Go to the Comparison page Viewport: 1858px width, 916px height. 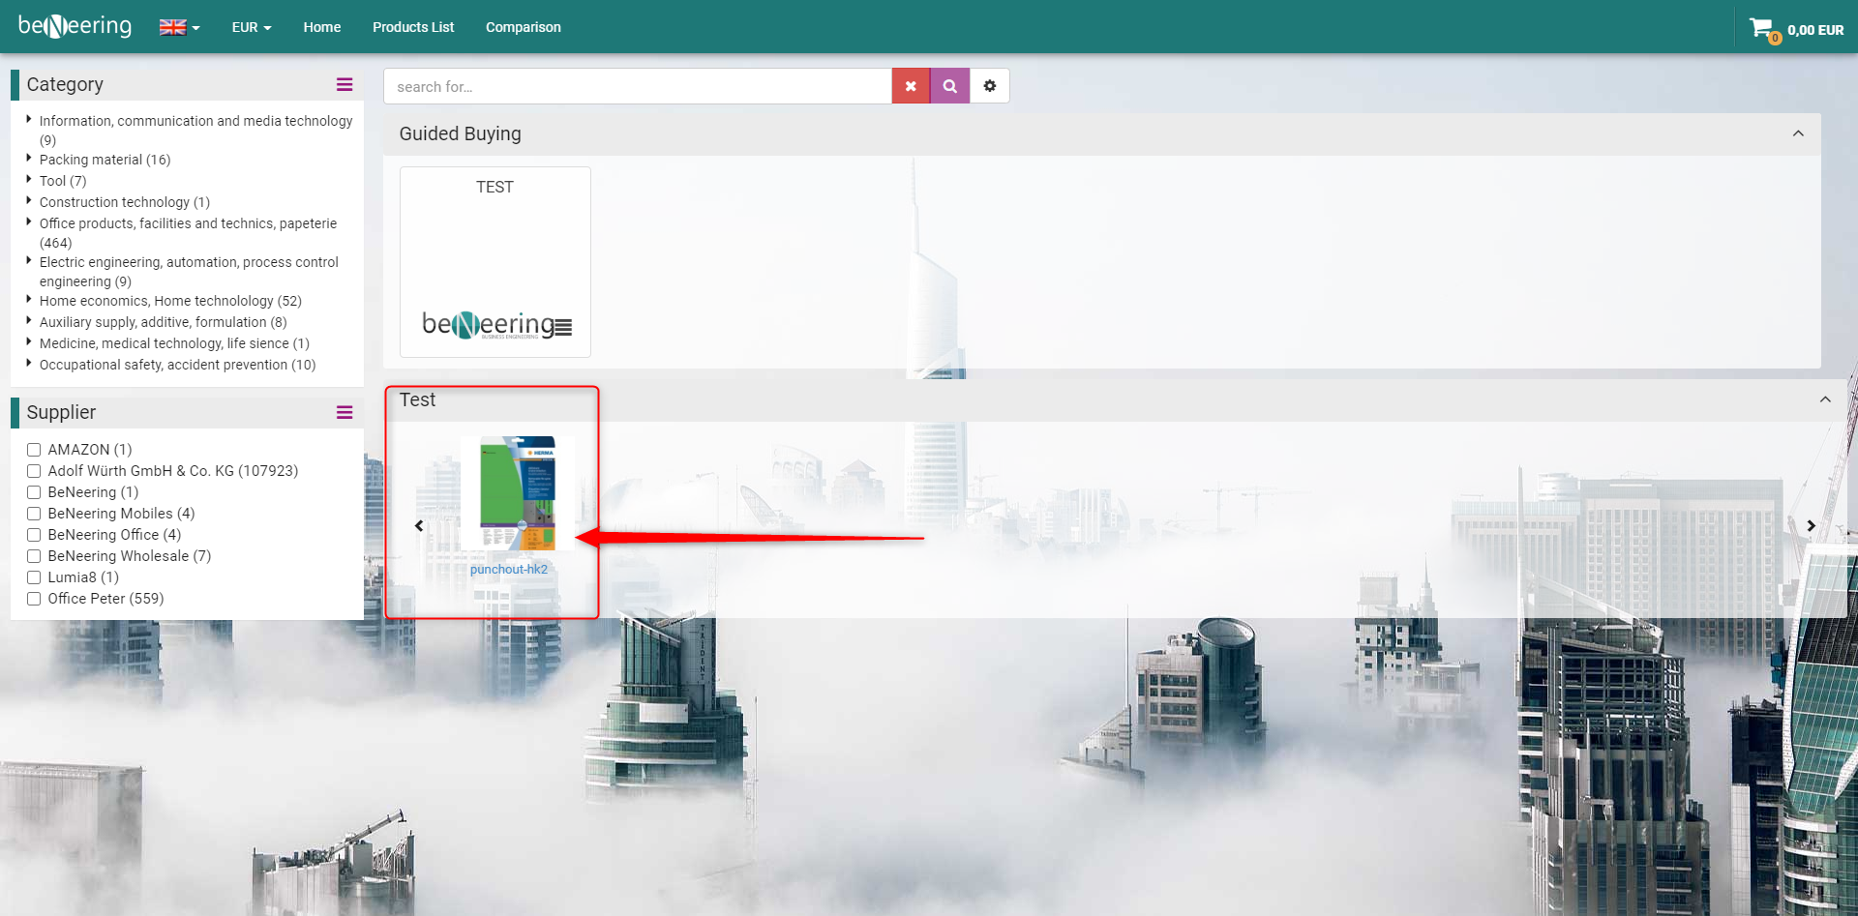[523, 27]
